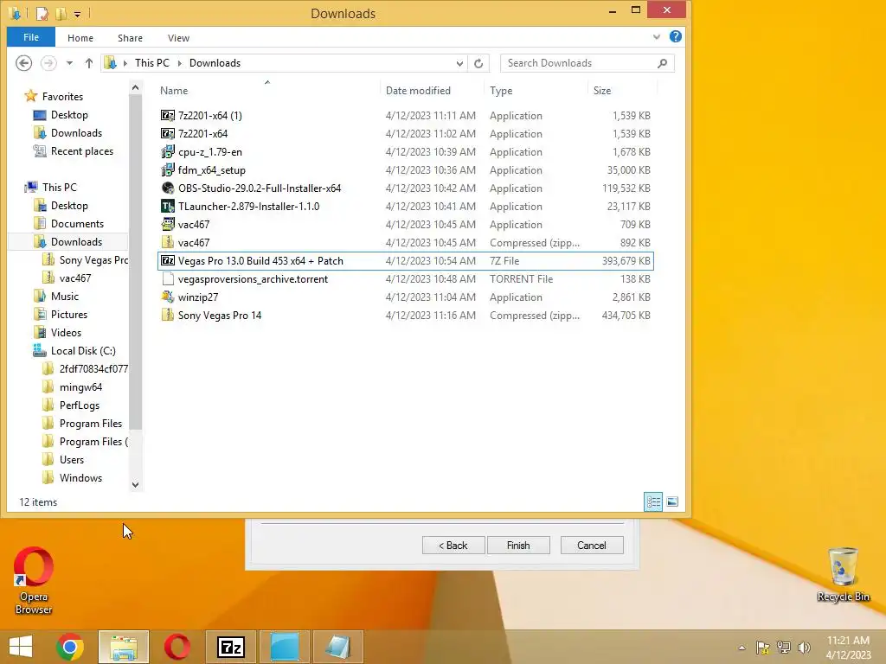Open the Home ribbon tab
Screen dimensions: 886x664
pyautogui.click(x=80, y=38)
